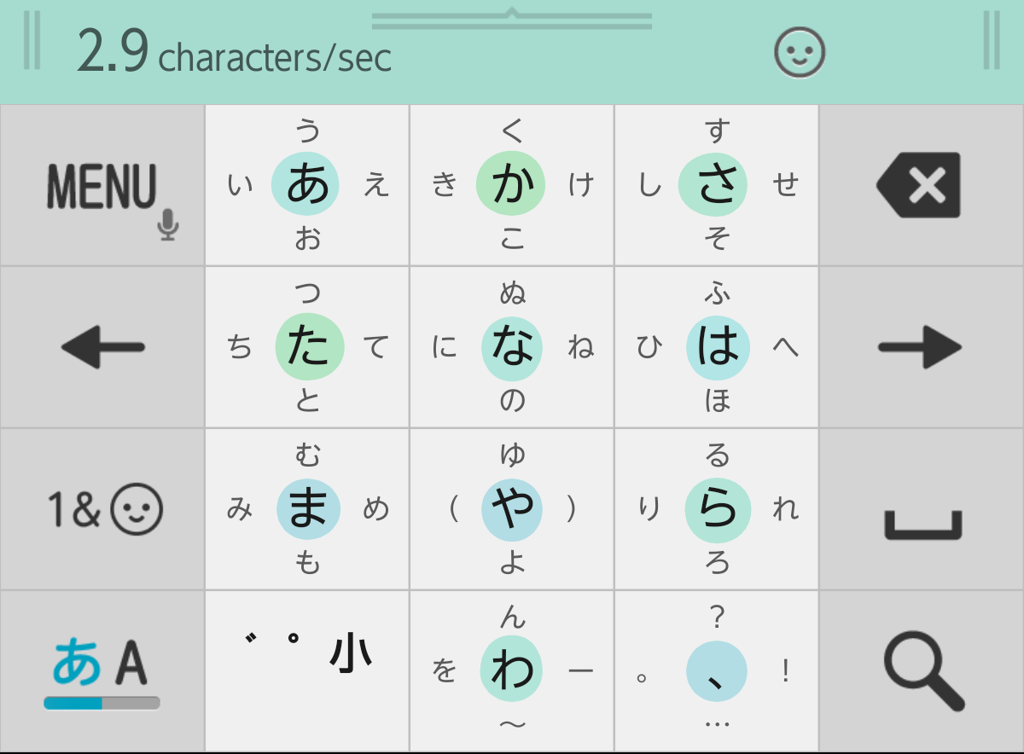Move the cursor left with arrow key
This screenshot has width=1024, height=754.
(101, 346)
